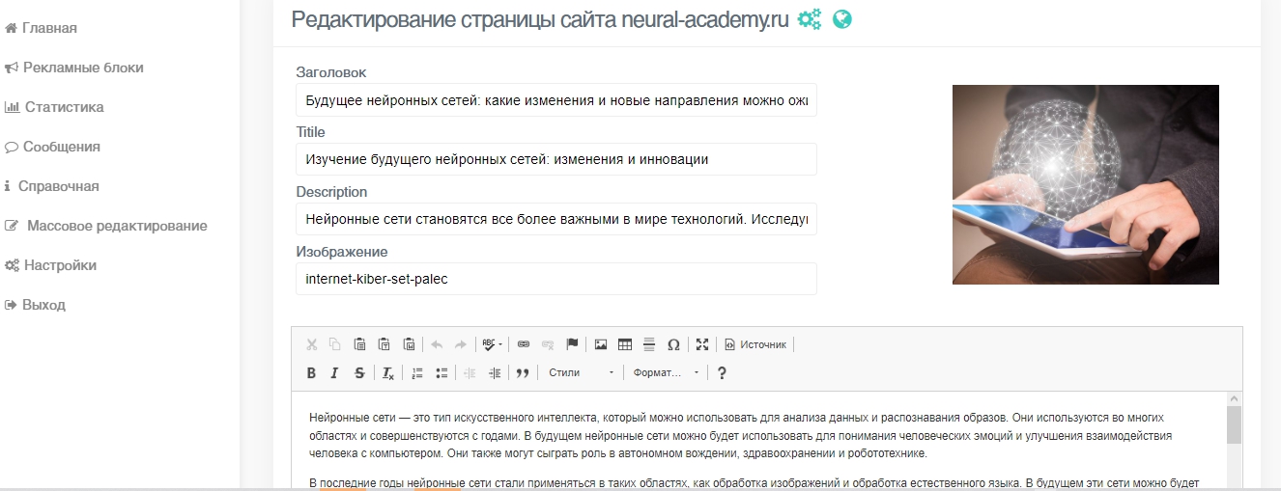Add a hyperlink with the link icon

pyautogui.click(x=524, y=344)
